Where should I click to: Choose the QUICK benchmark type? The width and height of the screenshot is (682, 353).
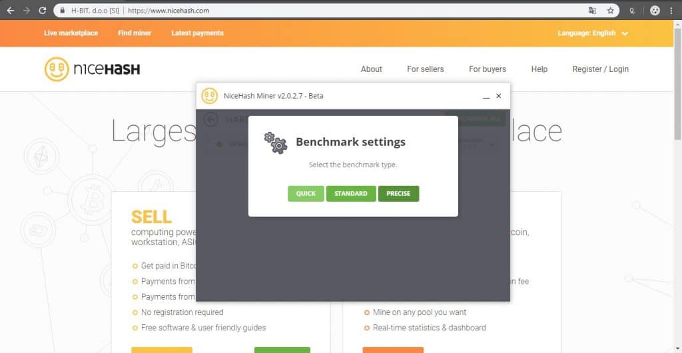click(x=306, y=193)
